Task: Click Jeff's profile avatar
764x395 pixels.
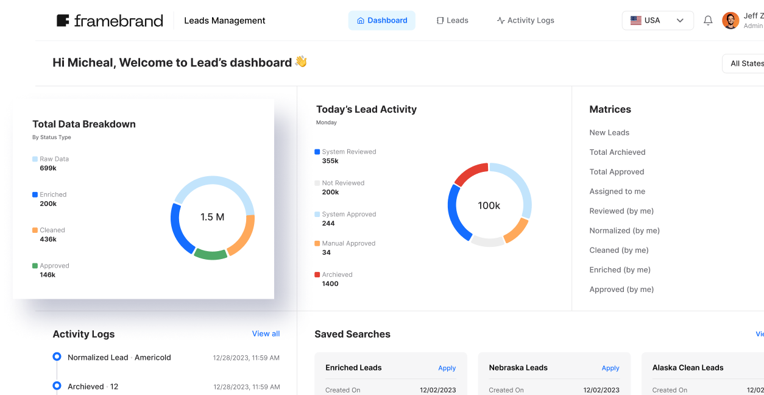Action: point(730,21)
